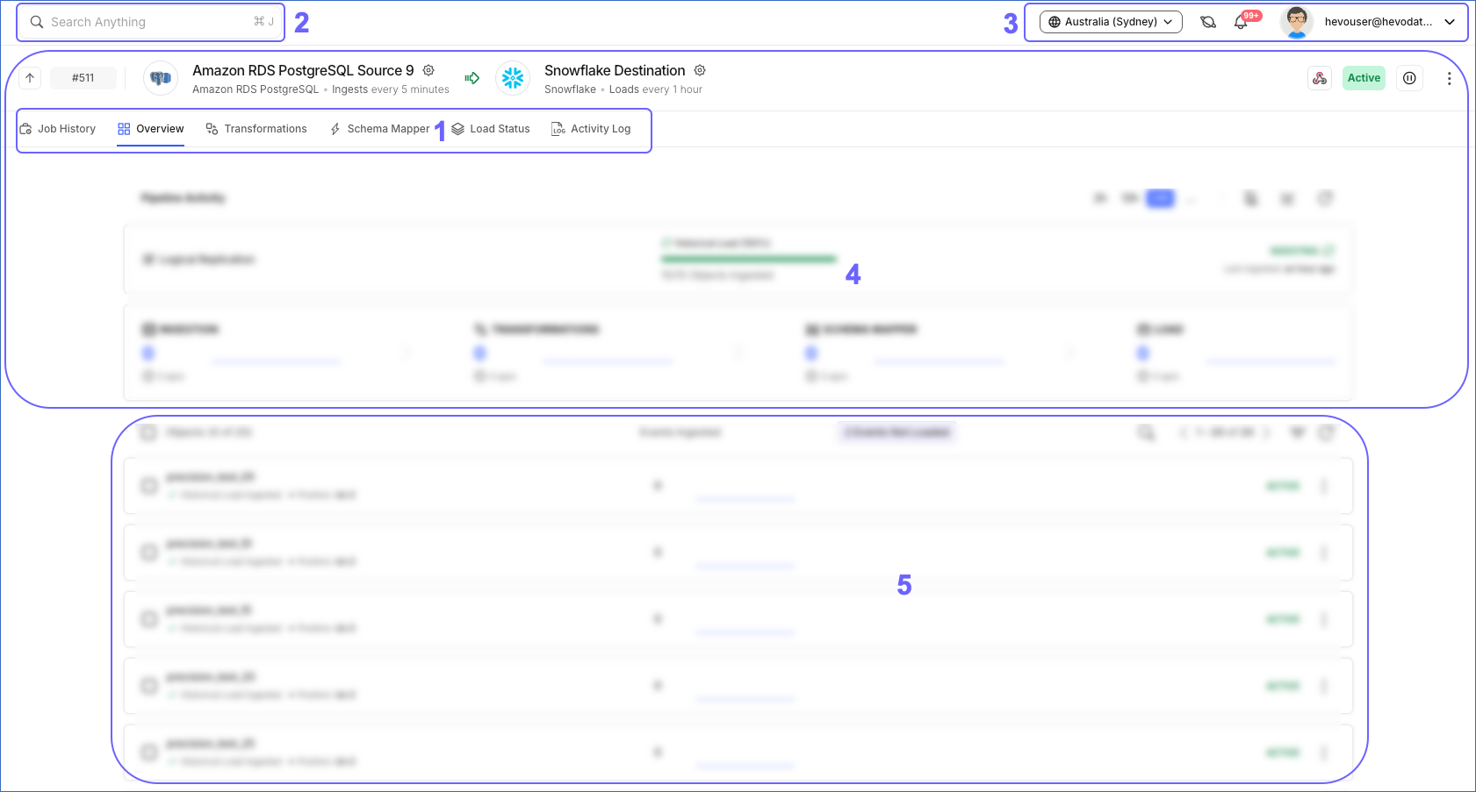Select the highlighted blue time-range button

click(x=1160, y=198)
